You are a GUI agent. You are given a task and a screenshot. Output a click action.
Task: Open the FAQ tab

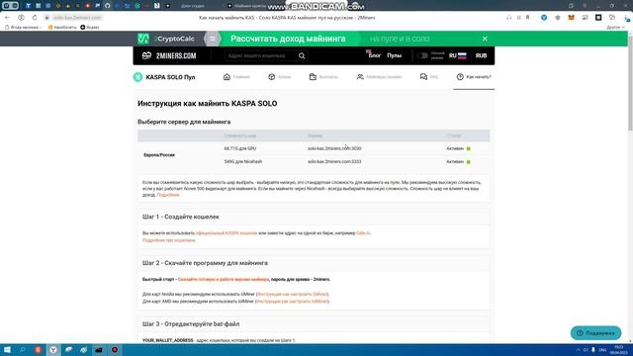click(x=429, y=77)
